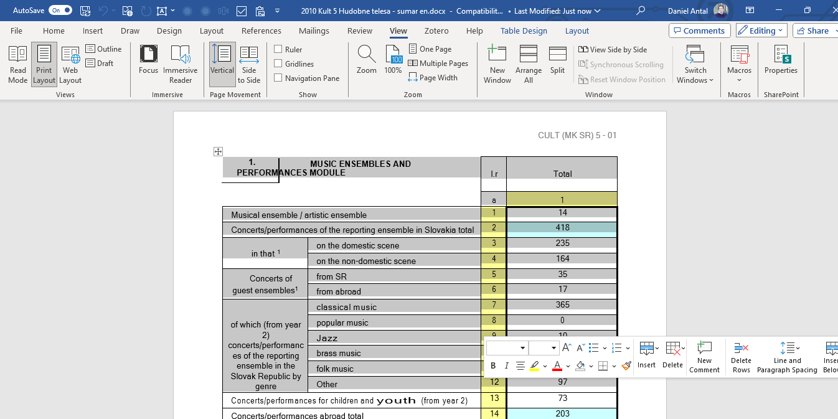Image resolution: width=838 pixels, height=419 pixels.
Task: Click Format Painter in mini toolbar
Action: pyautogui.click(x=626, y=366)
